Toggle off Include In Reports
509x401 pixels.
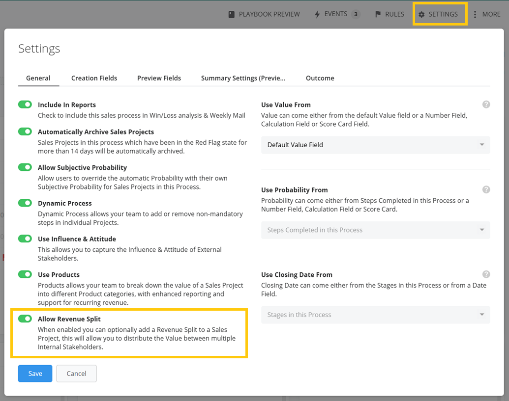point(25,105)
